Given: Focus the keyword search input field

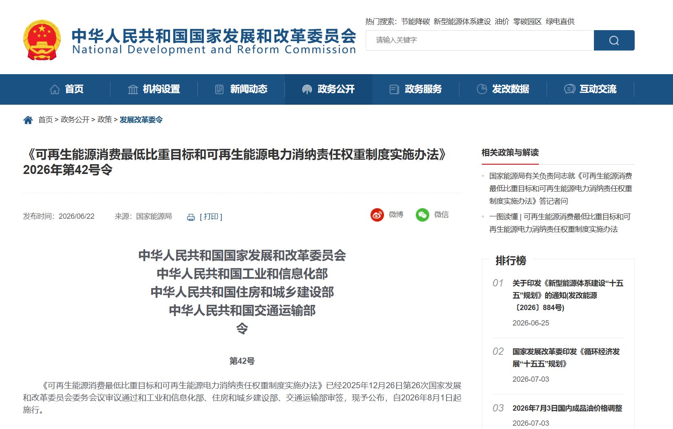Looking at the screenshot, I should (x=480, y=40).
